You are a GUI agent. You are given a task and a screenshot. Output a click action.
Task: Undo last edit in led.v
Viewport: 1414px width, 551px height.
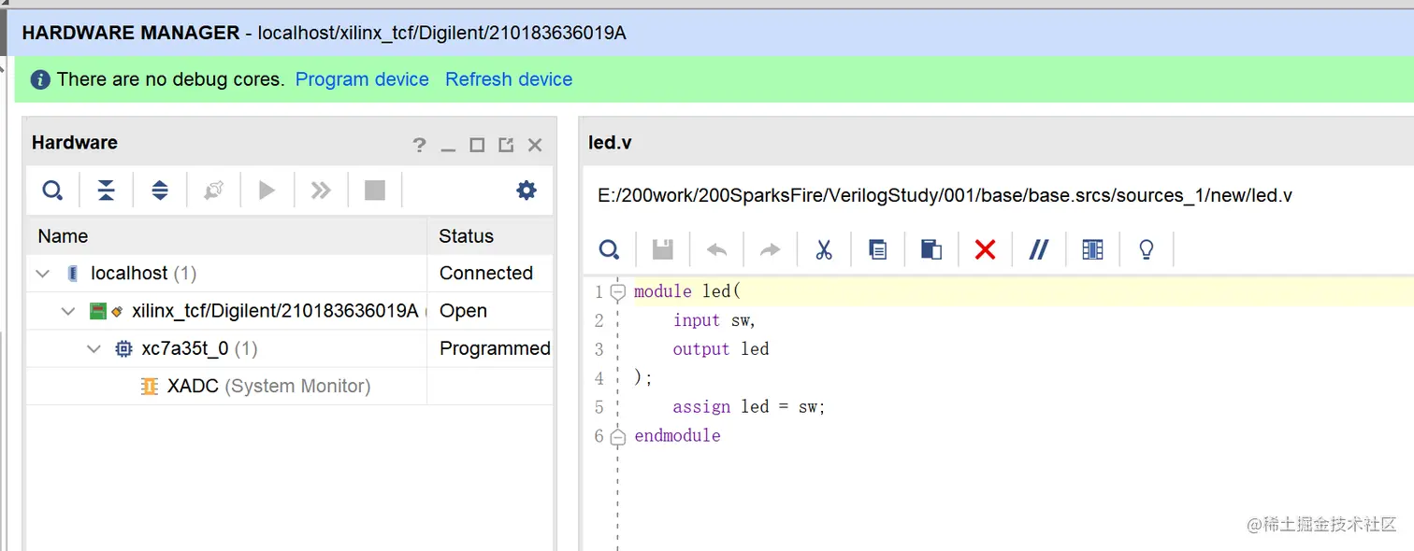pyautogui.click(x=716, y=249)
